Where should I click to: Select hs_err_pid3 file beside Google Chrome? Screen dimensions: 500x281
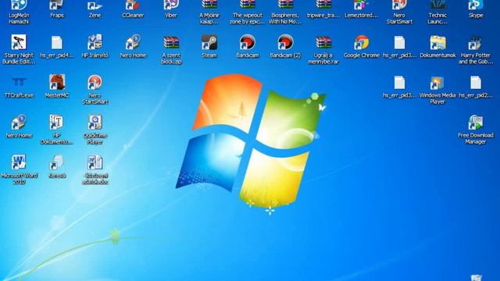399,46
